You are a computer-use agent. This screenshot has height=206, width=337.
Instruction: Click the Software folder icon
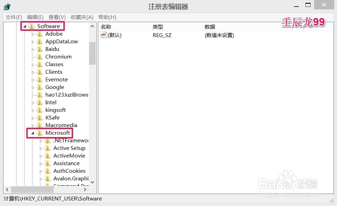click(x=32, y=26)
